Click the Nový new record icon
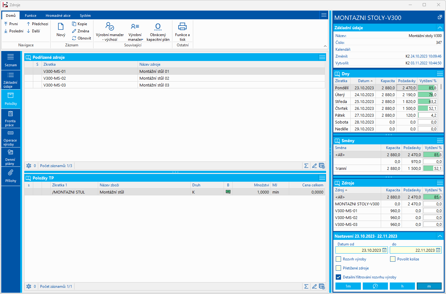Image resolution: width=446 pixels, height=294 pixels. (x=61, y=27)
